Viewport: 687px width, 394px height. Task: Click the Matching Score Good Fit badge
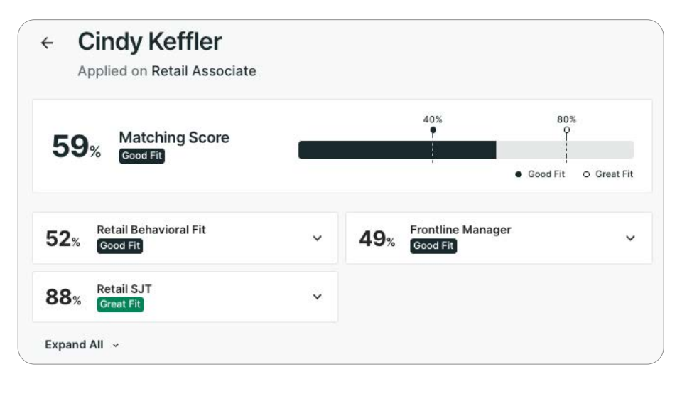pos(141,156)
